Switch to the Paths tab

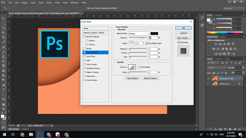pyautogui.click(x=227, y=59)
